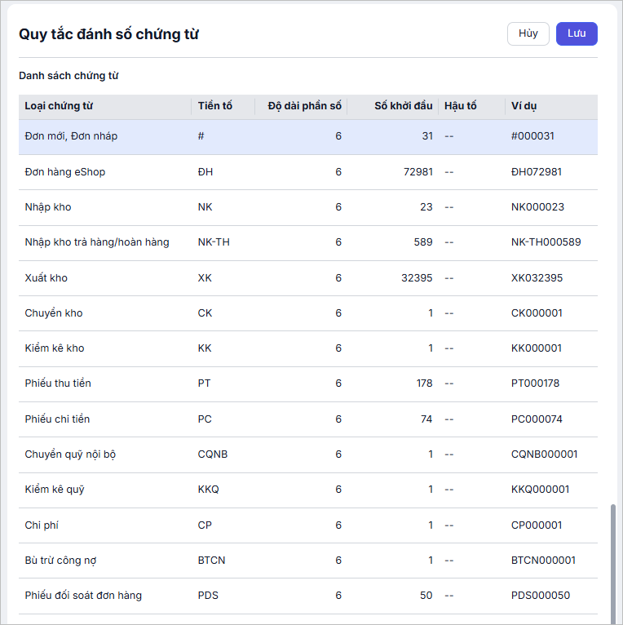This screenshot has height=625, width=623.
Task: Click the Nhập kho starting number 23
Action: click(x=426, y=207)
